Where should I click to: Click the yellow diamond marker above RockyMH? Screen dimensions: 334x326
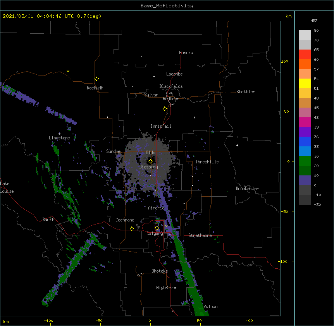click(96, 79)
